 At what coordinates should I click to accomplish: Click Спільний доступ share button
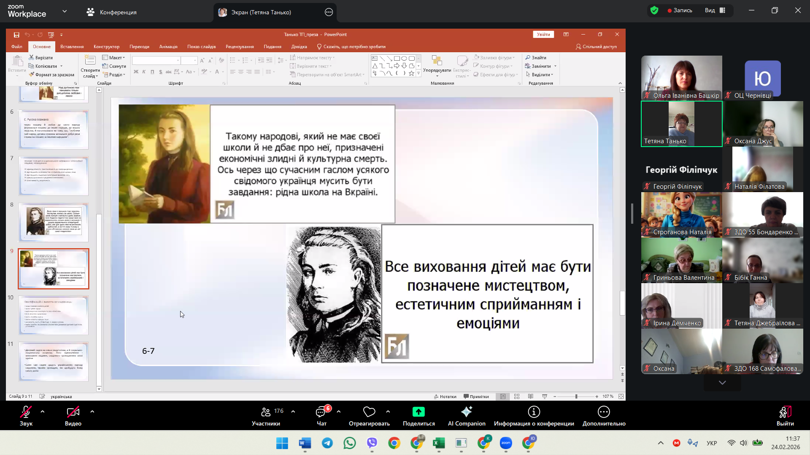596,47
